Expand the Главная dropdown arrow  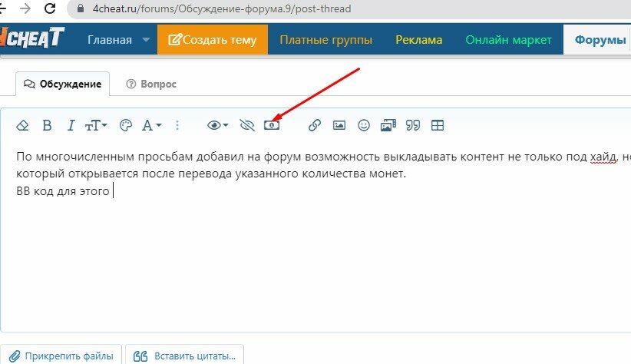[146, 40]
